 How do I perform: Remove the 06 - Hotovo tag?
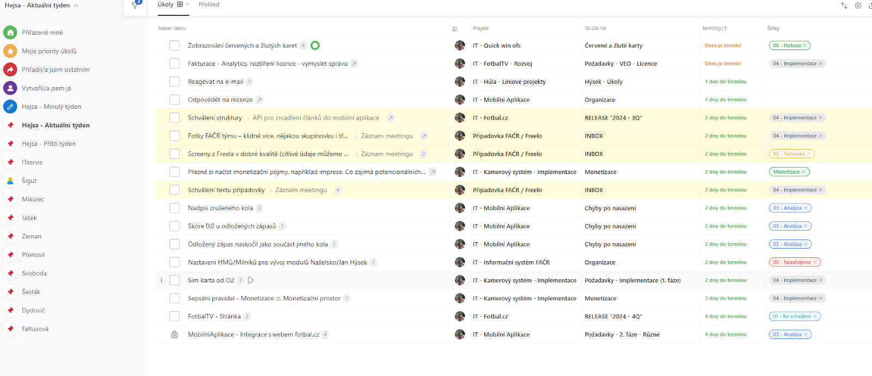(805, 46)
